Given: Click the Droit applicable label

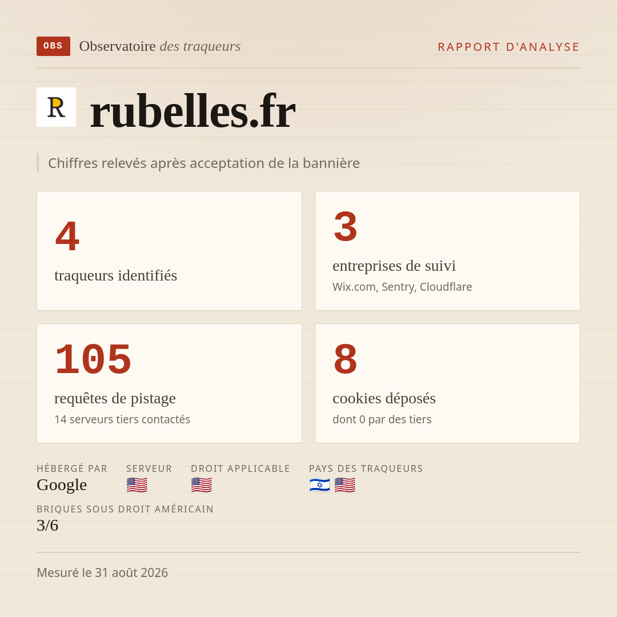Looking at the screenshot, I should (241, 468).
